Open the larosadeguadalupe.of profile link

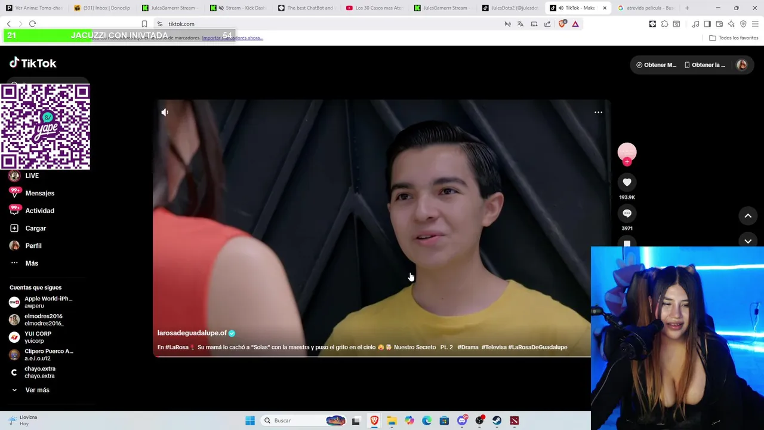(x=192, y=333)
